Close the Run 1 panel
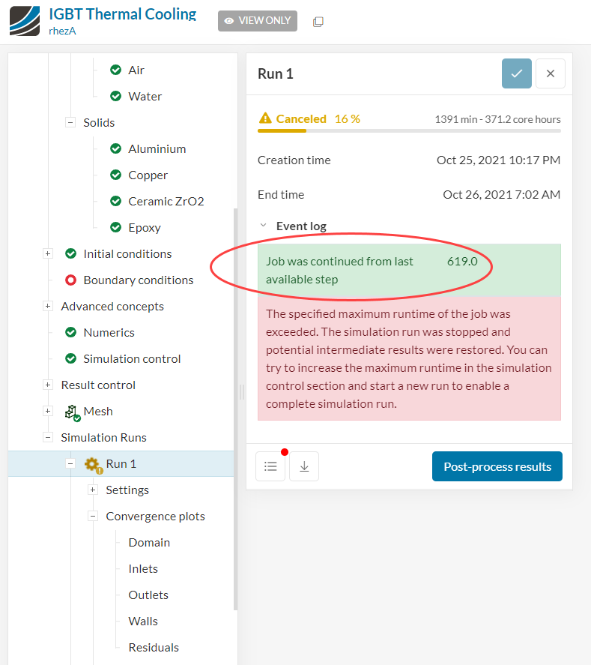The height and width of the screenshot is (665, 591). [x=551, y=73]
